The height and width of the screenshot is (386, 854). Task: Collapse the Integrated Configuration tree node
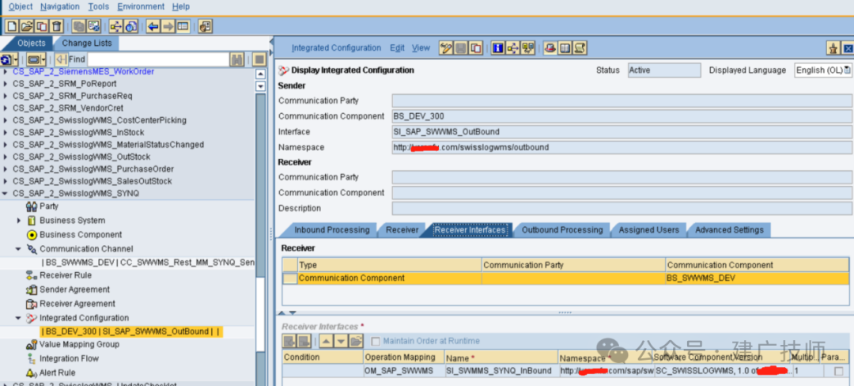tap(18, 318)
